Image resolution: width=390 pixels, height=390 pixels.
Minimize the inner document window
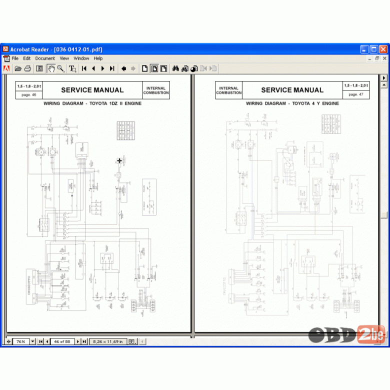(x=369, y=58)
